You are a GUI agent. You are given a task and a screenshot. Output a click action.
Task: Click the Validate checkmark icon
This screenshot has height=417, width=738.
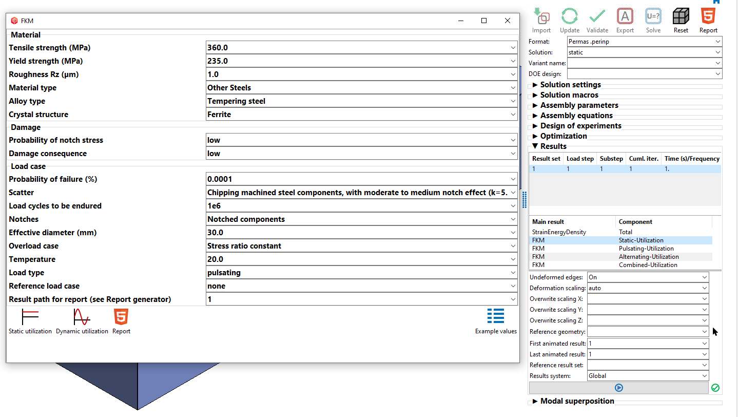(x=597, y=16)
